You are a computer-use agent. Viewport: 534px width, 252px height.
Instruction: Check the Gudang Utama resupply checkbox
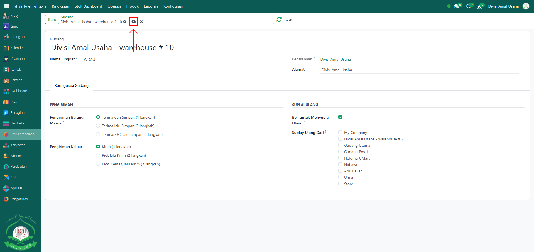click(340, 145)
